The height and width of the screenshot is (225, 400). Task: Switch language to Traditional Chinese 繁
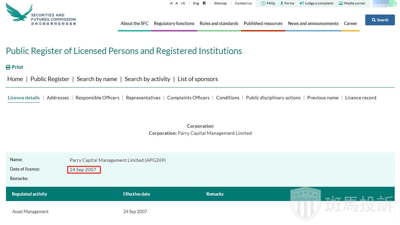tap(204, 3)
